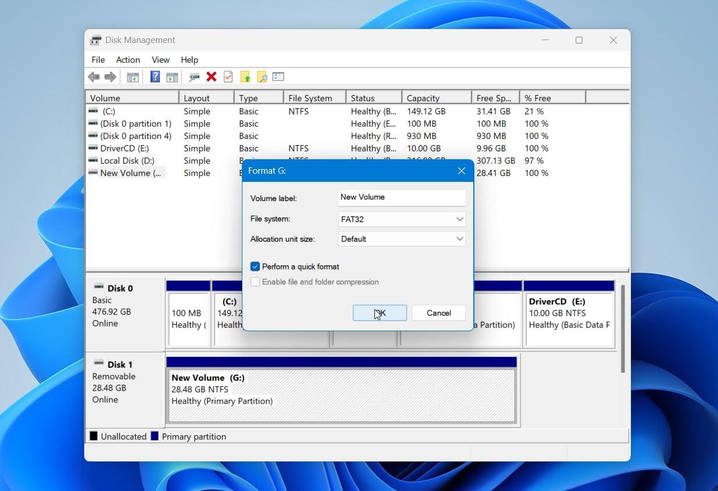Click the Forward arrow toolbar icon
The image size is (718, 491).
click(x=110, y=77)
